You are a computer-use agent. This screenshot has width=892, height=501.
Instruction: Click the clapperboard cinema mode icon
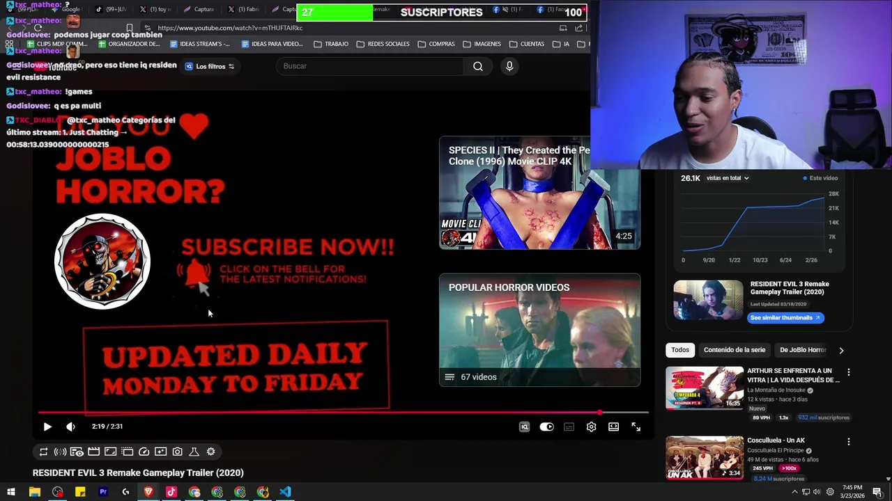tap(93, 452)
